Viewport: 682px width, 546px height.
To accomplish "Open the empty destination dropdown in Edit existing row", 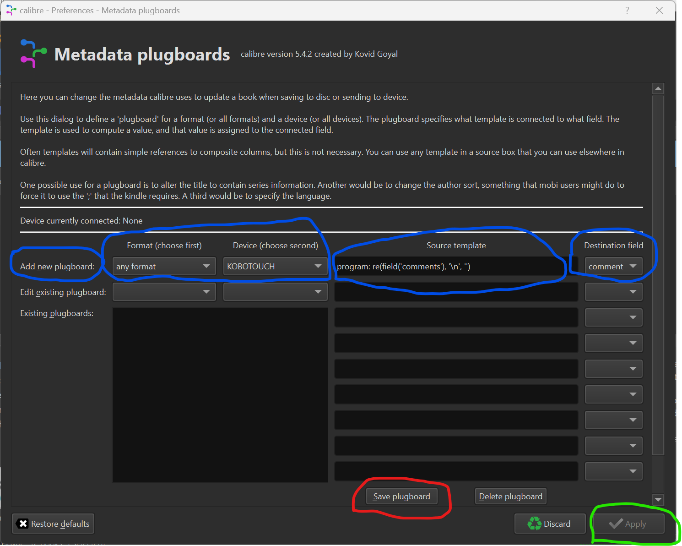I will click(613, 292).
